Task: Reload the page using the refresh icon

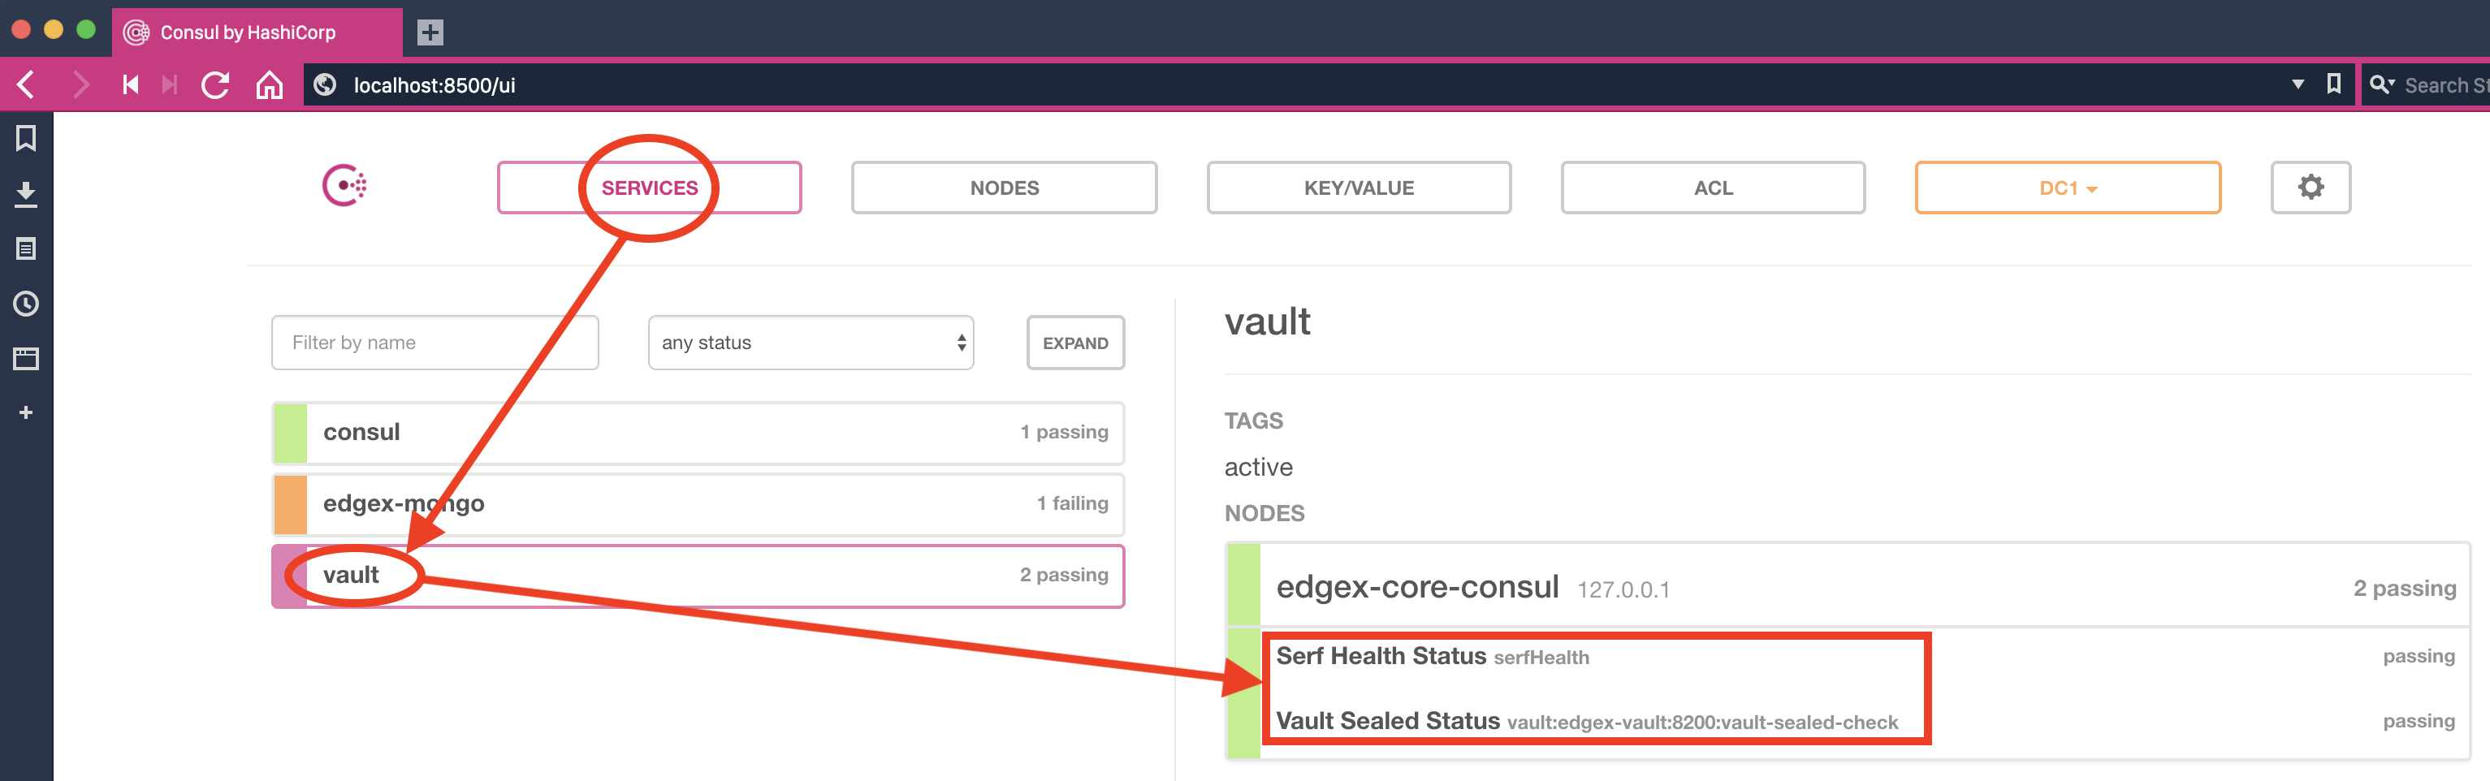Action: pyautogui.click(x=214, y=84)
